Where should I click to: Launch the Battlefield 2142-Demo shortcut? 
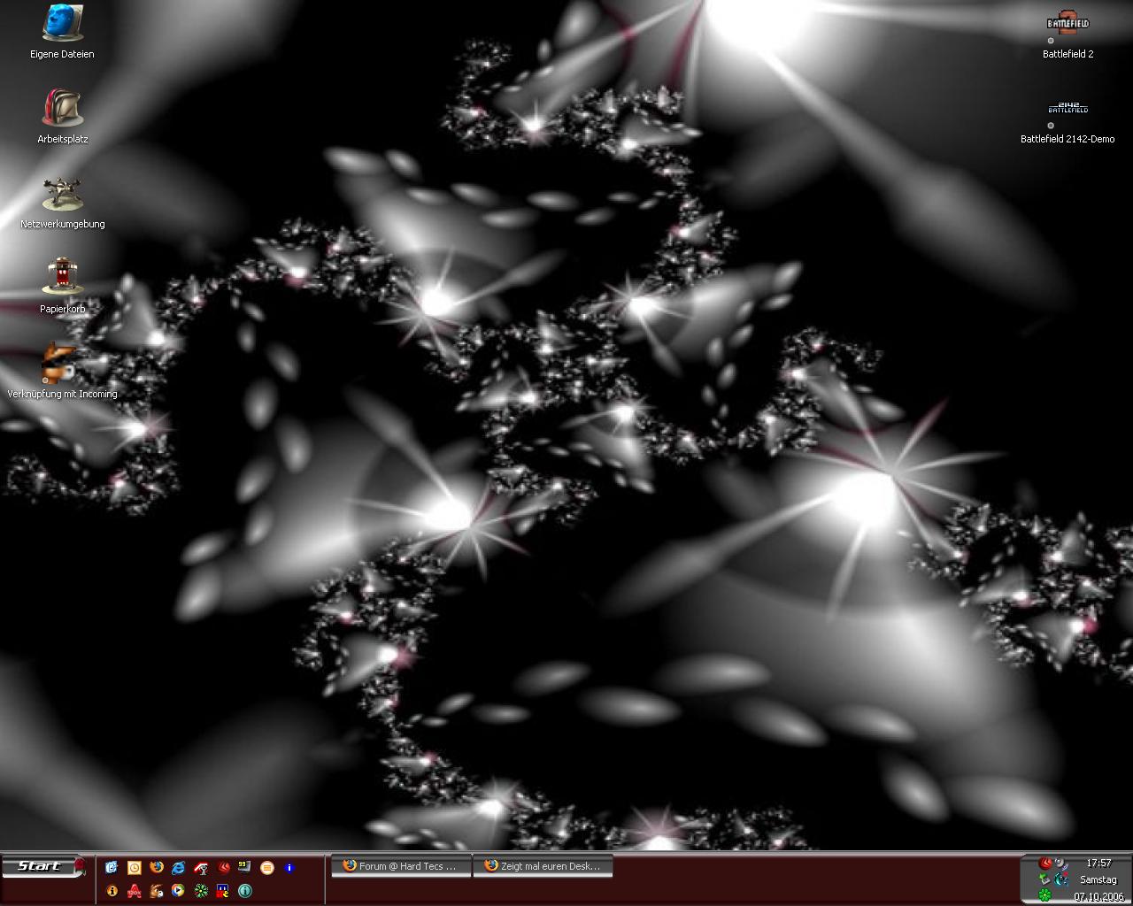pos(1067,111)
